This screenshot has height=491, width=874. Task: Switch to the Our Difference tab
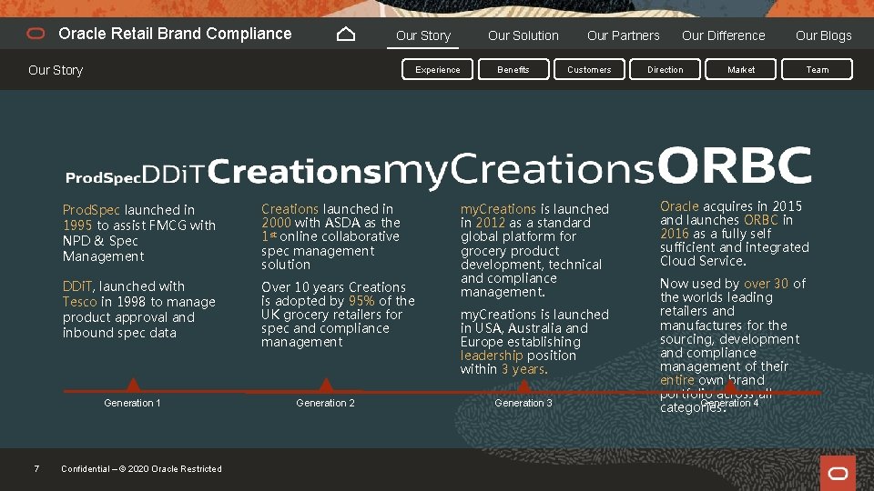pos(723,35)
